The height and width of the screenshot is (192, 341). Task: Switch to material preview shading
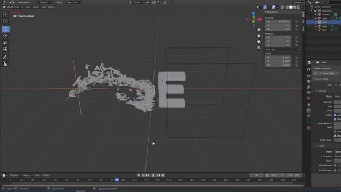click(x=295, y=7)
